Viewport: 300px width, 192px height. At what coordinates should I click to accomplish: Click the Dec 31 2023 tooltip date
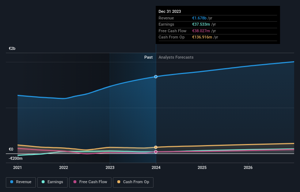[170, 11]
